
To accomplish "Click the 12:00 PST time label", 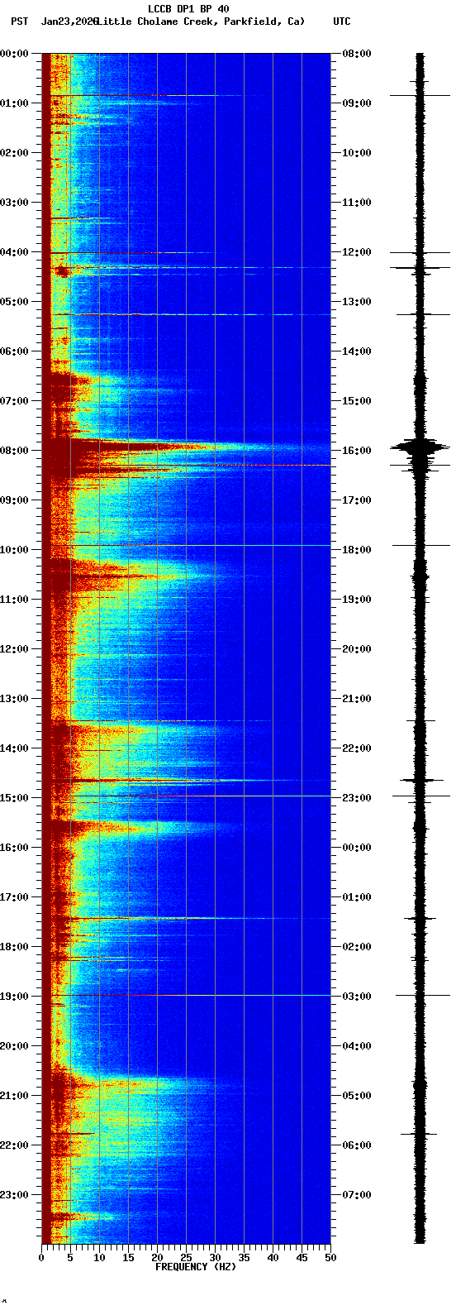I will pyautogui.click(x=15, y=649).
